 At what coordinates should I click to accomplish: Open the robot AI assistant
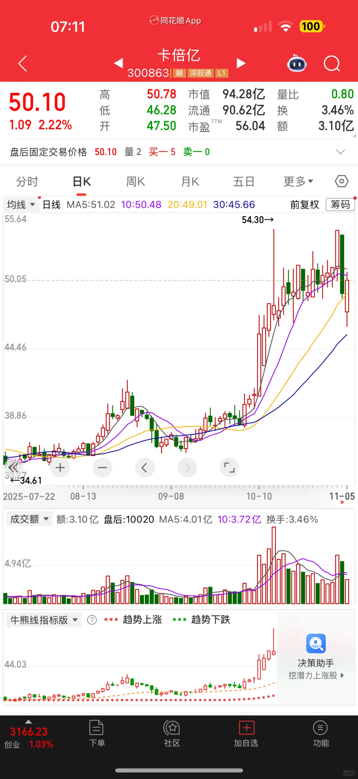point(297,63)
